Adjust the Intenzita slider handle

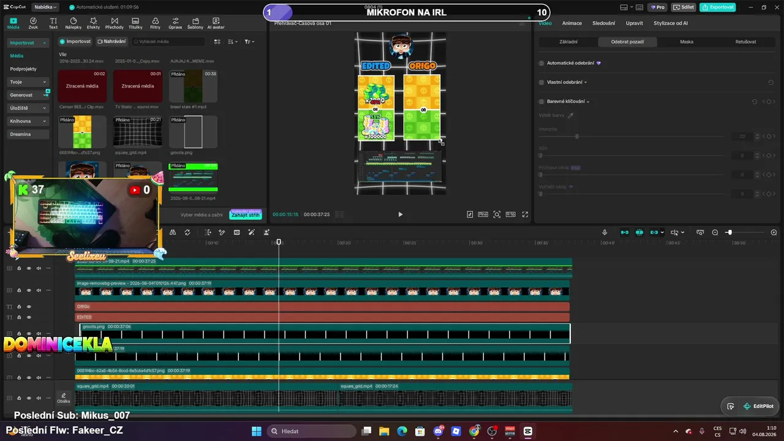[577, 136]
